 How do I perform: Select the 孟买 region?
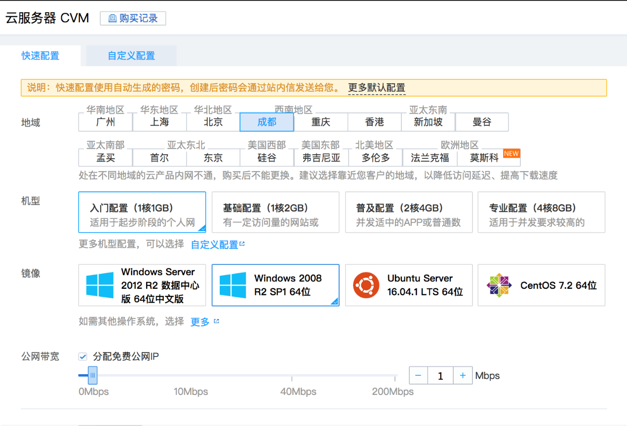coord(106,158)
